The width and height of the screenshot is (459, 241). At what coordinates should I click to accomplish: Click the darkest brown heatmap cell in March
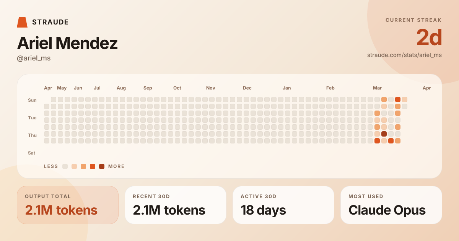(384, 134)
